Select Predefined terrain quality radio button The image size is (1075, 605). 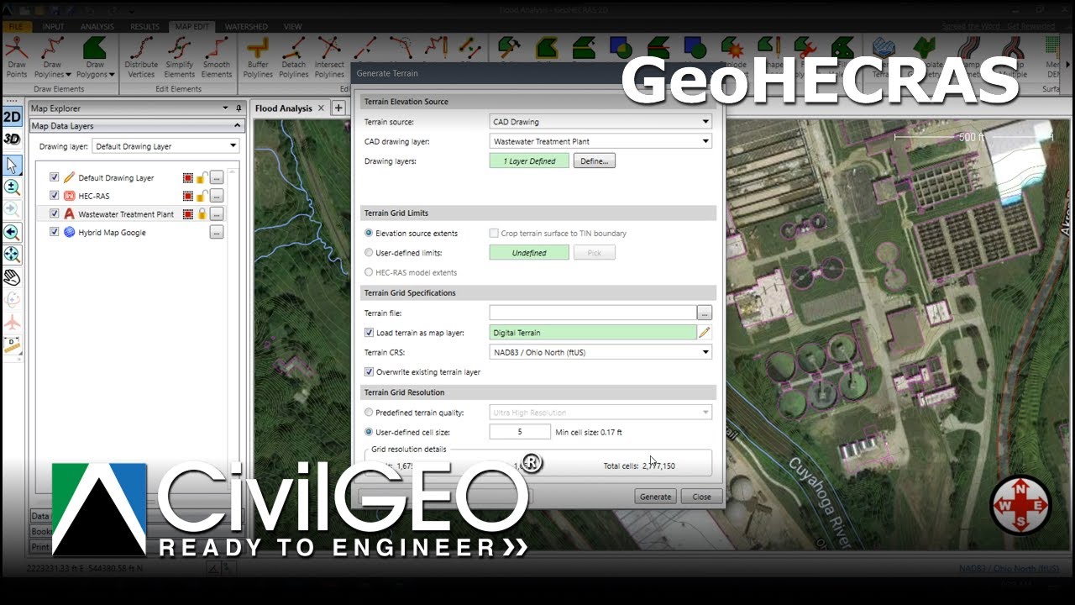pyautogui.click(x=369, y=413)
